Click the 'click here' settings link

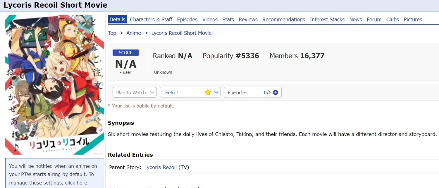(76, 183)
